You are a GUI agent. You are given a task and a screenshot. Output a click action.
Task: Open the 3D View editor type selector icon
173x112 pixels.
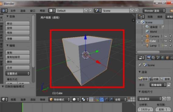click(x=5, y=100)
